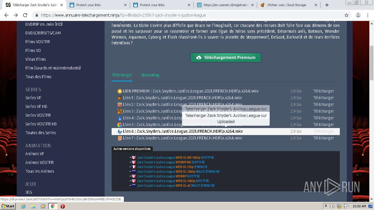Open Toutes des Series category

click(41, 133)
